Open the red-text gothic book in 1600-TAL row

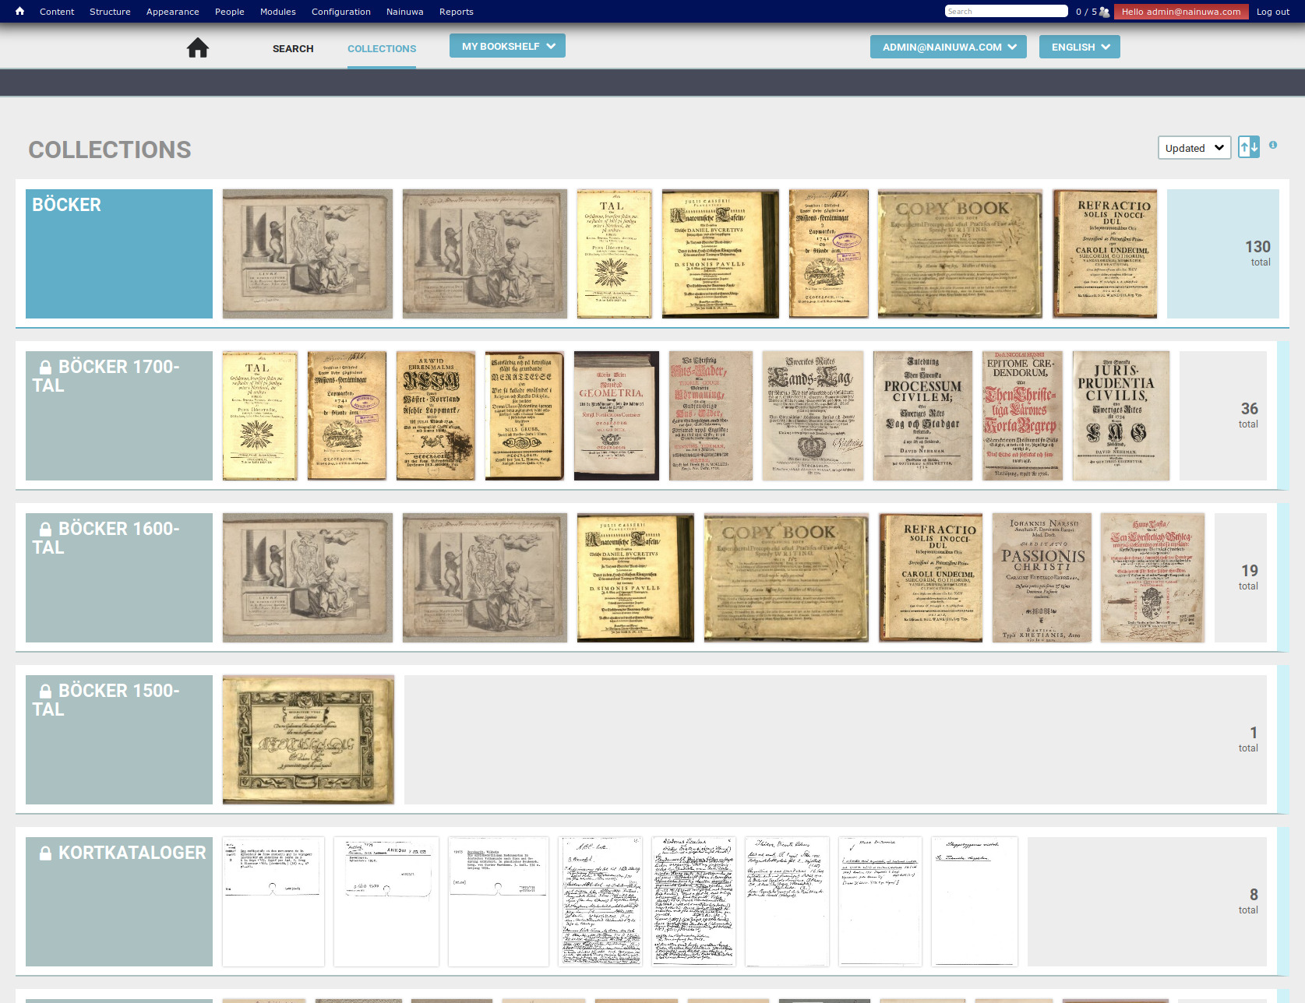(x=1153, y=578)
